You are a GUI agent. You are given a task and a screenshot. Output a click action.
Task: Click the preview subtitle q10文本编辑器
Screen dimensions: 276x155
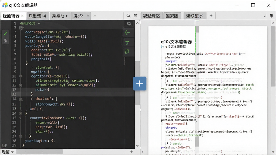tap(175, 47)
